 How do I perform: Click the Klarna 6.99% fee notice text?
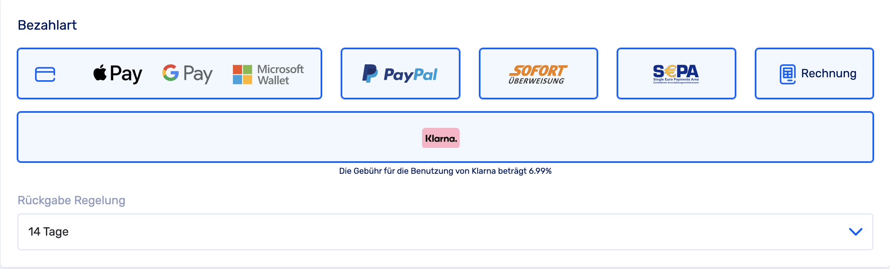point(445,171)
